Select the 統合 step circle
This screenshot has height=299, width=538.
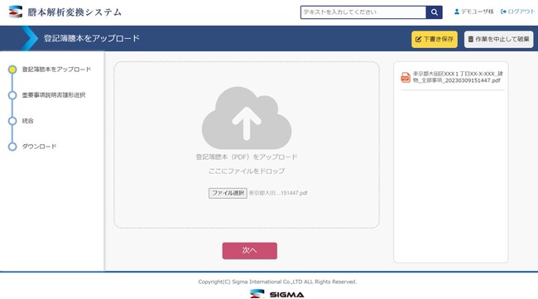click(x=12, y=121)
